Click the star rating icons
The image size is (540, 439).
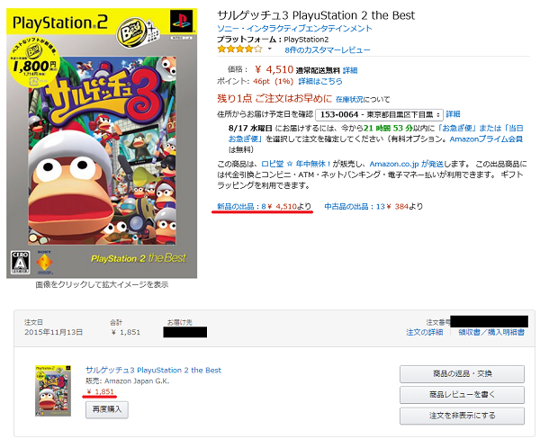pos(239,49)
